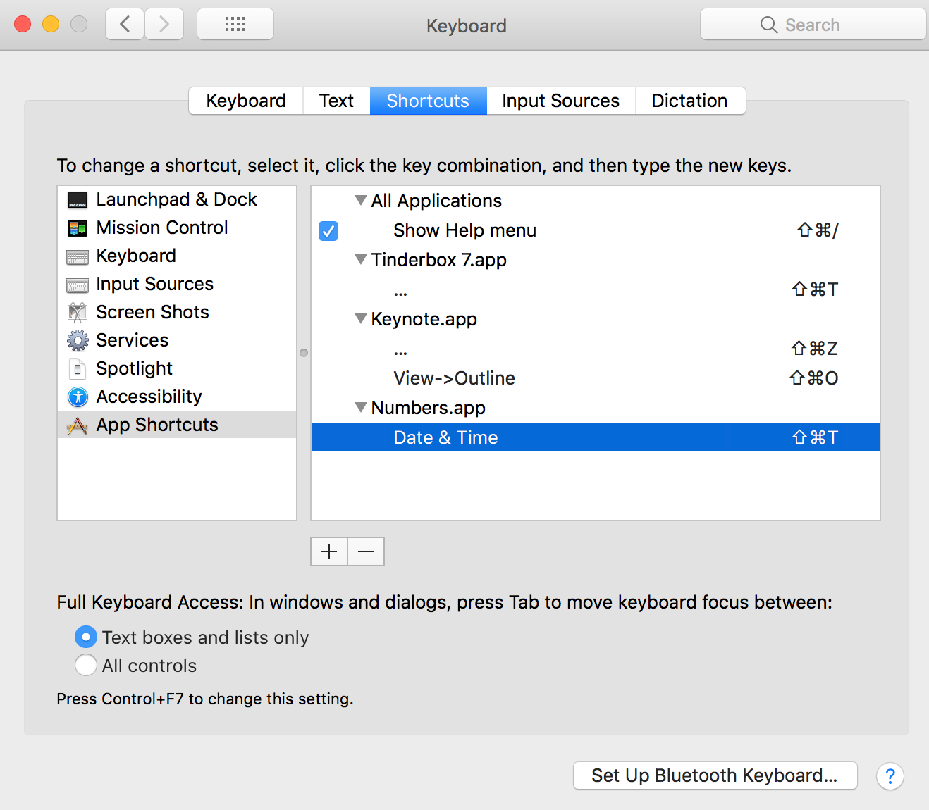Select the Mission Control category icon

[x=77, y=228]
